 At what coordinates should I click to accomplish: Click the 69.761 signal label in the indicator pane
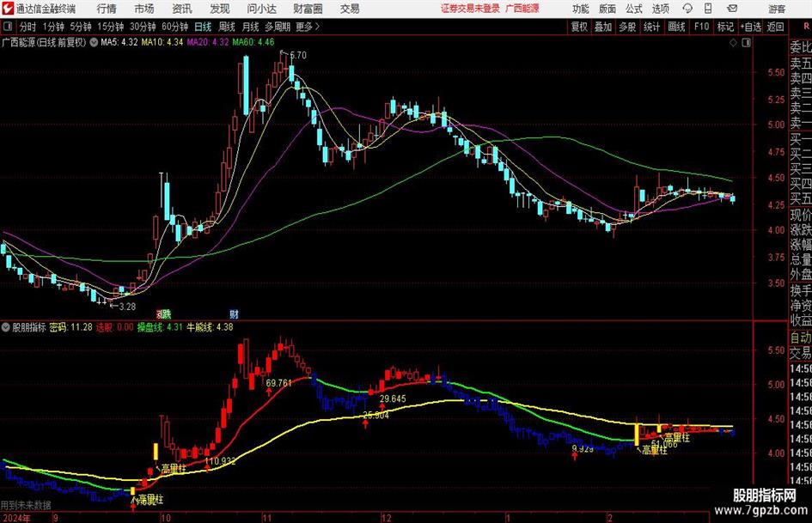pyautogui.click(x=278, y=383)
